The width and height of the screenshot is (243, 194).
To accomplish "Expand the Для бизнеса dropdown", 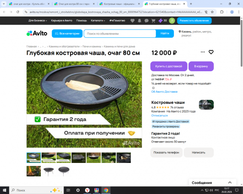I will pos(38,20).
